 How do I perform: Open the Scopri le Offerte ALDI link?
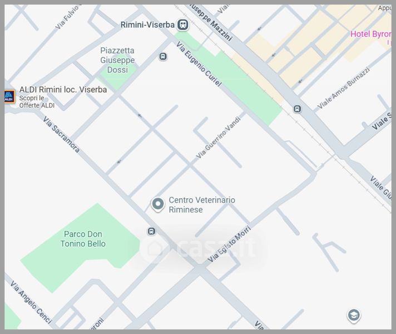pyautogui.click(x=37, y=101)
